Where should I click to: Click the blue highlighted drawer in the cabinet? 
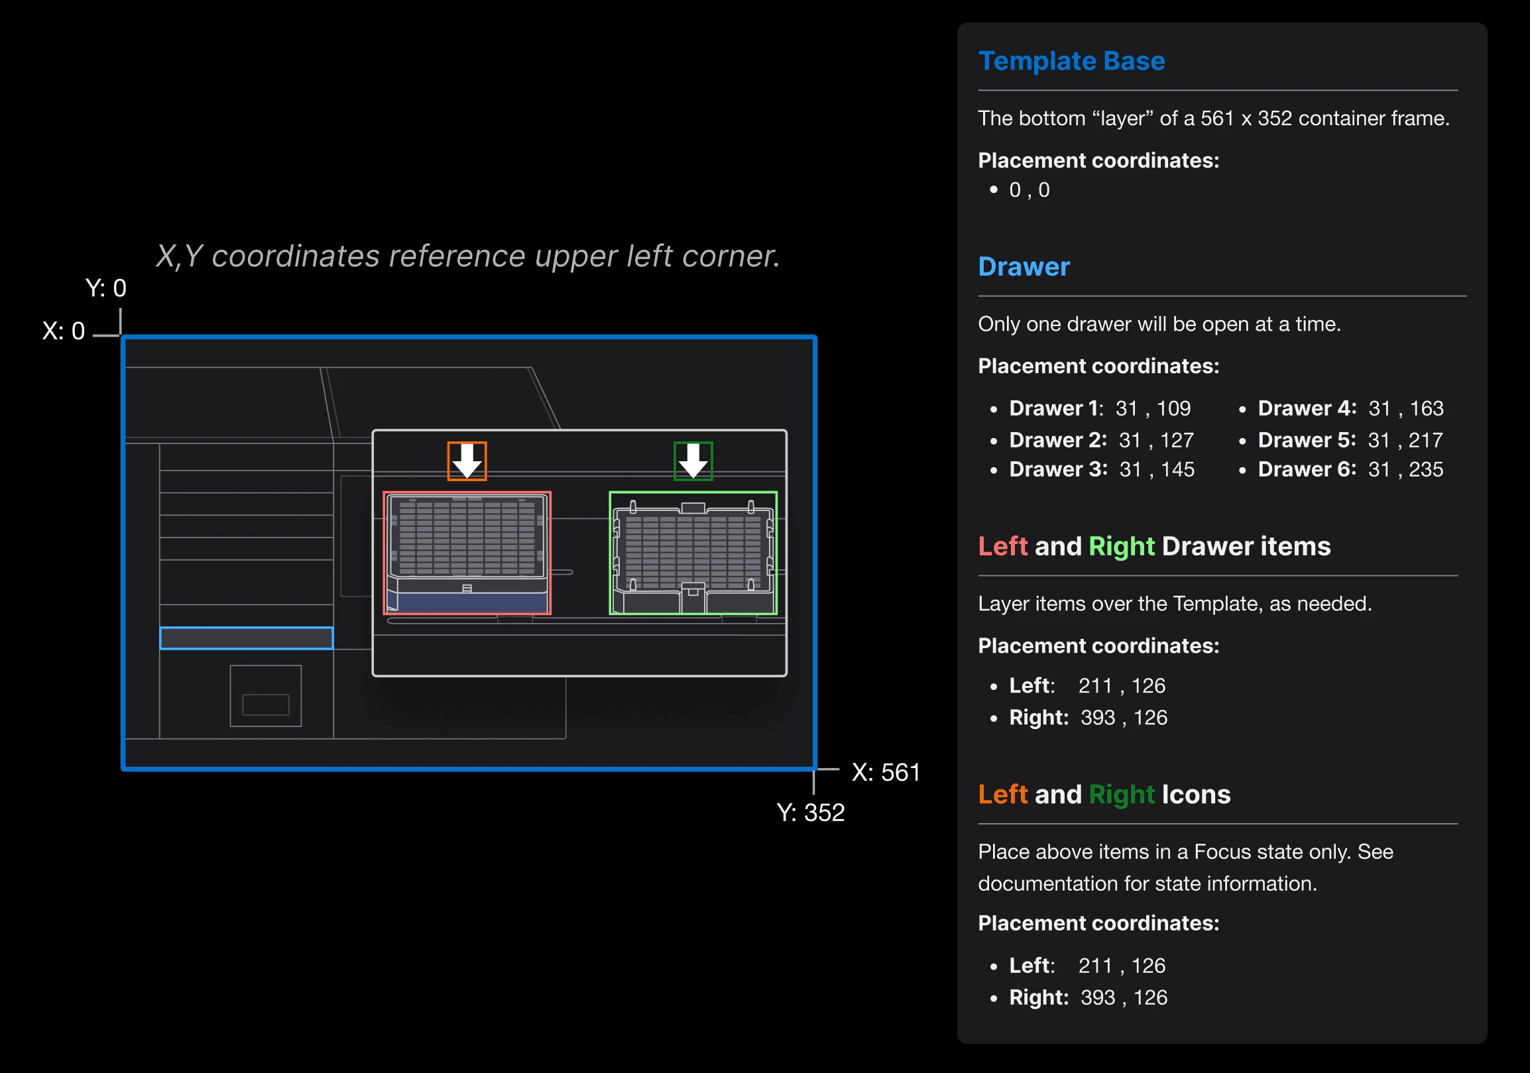coord(247,638)
